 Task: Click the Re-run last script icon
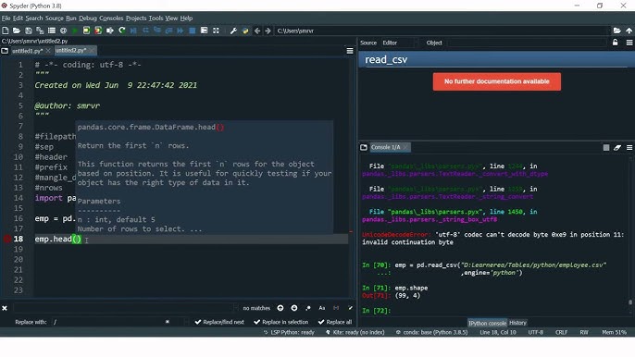(x=121, y=31)
